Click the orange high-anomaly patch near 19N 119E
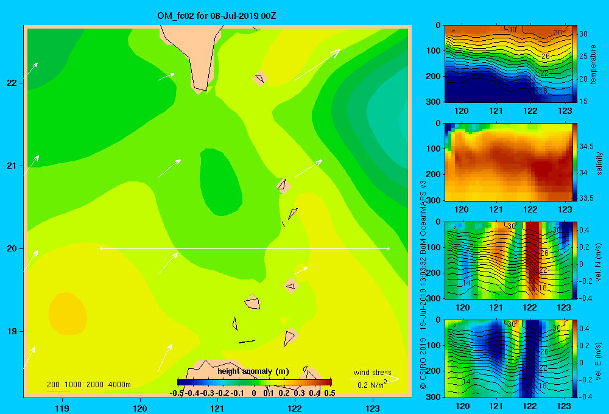This screenshot has width=609, height=414. point(67,314)
